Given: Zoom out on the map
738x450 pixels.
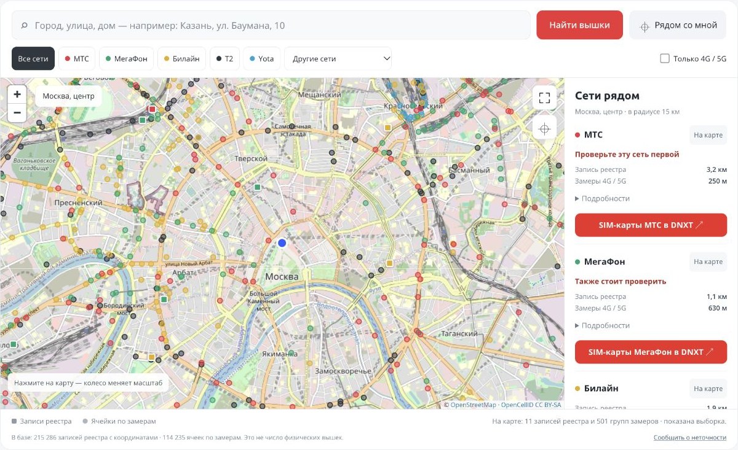Looking at the screenshot, I should coord(17,113).
